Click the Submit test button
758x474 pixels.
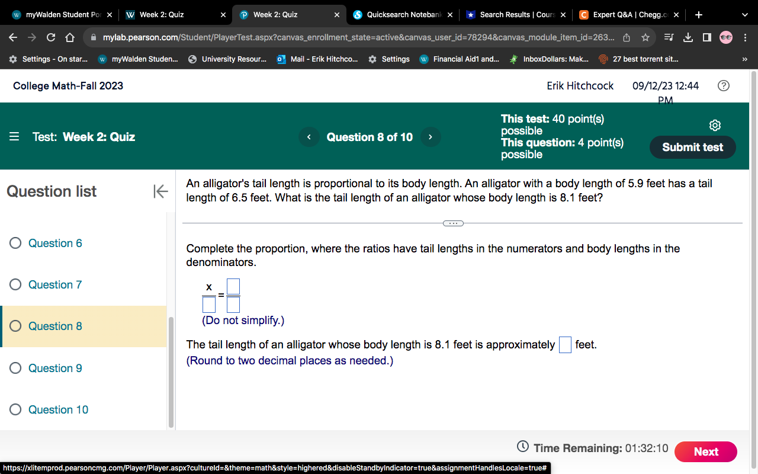click(692, 147)
